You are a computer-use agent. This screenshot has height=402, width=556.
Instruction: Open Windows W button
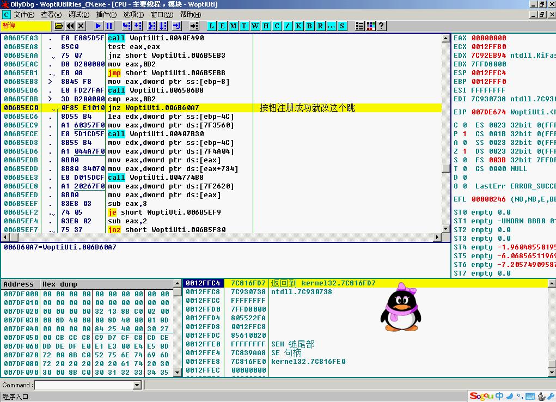pyautogui.click(x=255, y=26)
